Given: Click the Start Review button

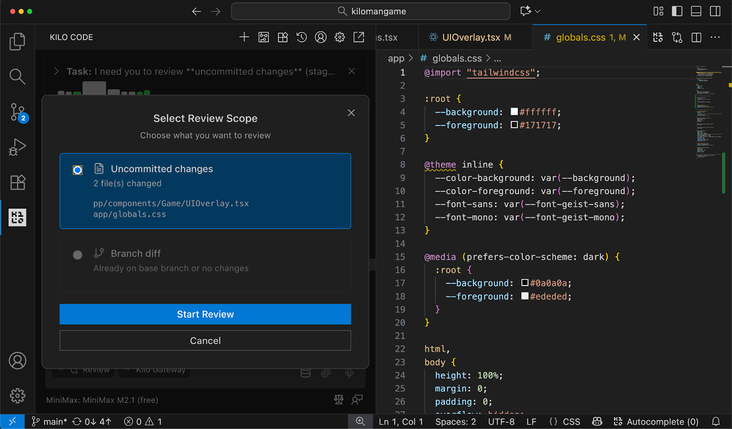Looking at the screenshot, I should [x=205, y=314].
